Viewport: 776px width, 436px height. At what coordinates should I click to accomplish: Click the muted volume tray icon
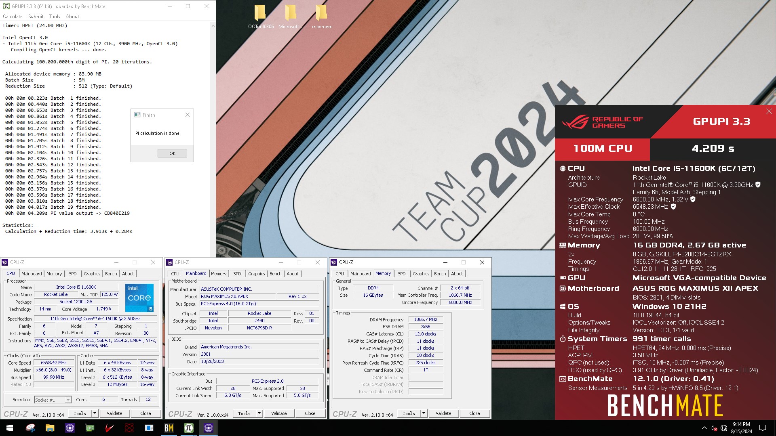714,428
